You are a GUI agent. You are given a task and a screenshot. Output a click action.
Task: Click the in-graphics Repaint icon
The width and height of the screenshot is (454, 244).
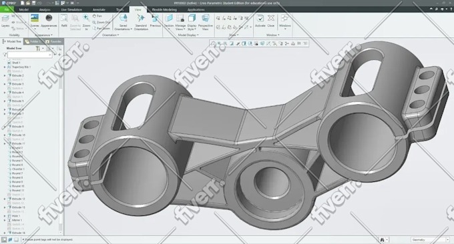tap(232, 43)
